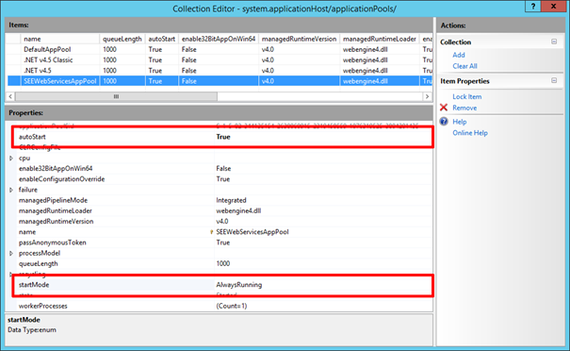Select the DefaultAppPool row
570x351 pixels.
[220, 49]
